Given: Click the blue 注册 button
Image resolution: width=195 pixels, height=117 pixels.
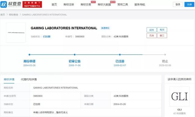Looking at the screenshot, I should click(189, 5).
